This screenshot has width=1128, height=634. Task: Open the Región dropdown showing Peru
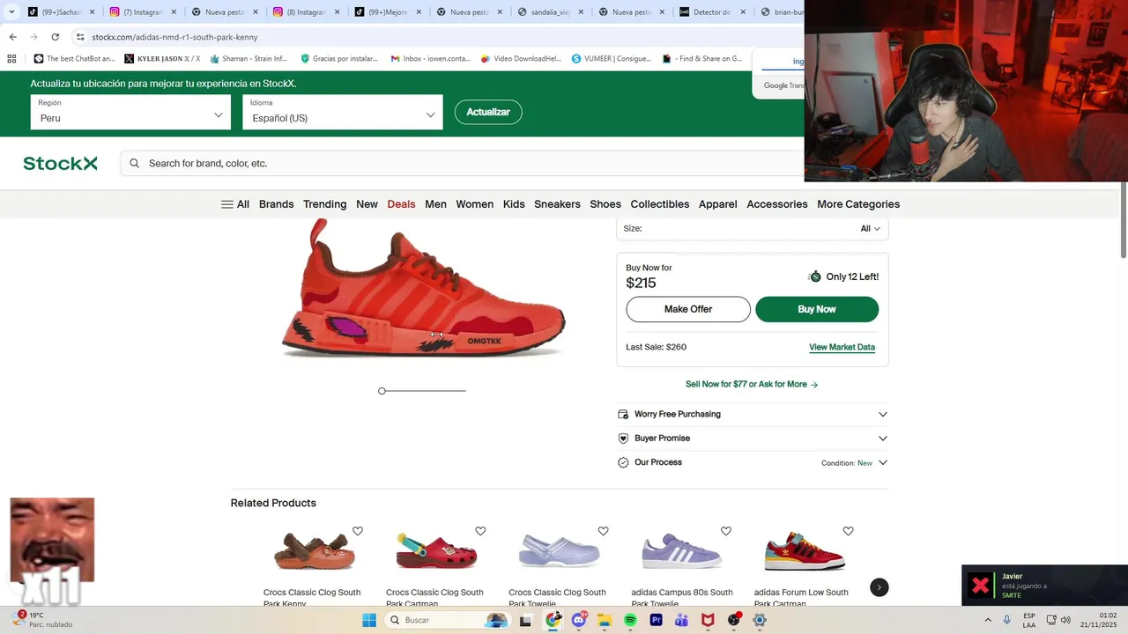click(130, 112)
